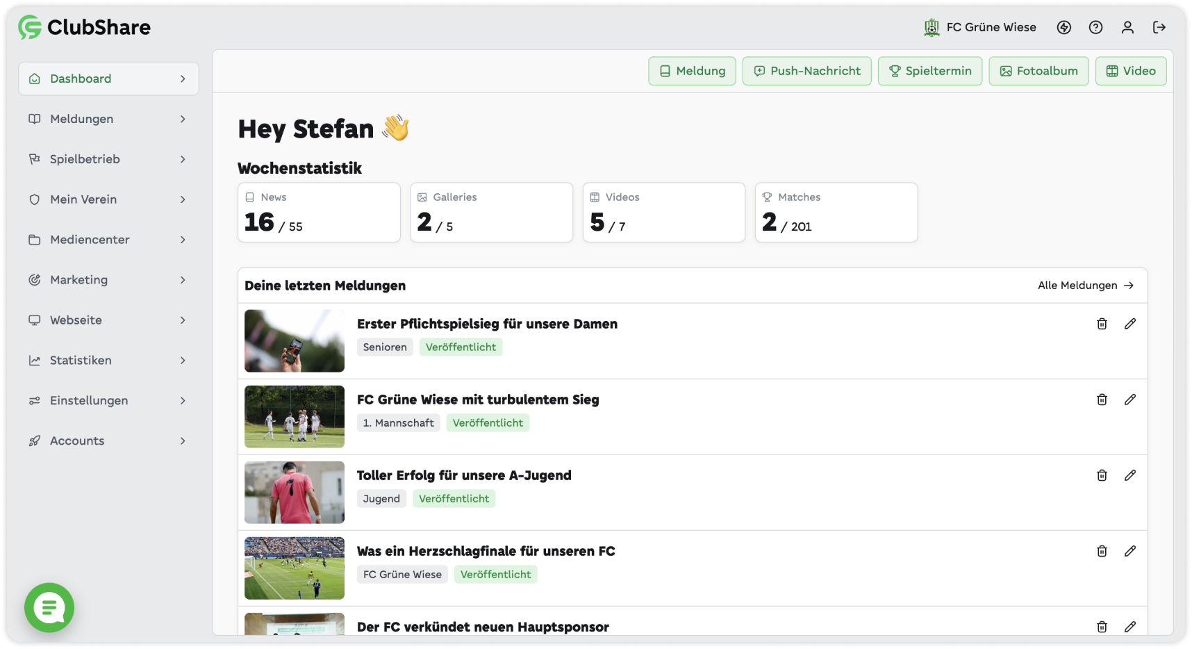The width and height of the screenshot is (1192, 649).
Task: Click the 'Jugend' category tag
Action: click(381, 498)
